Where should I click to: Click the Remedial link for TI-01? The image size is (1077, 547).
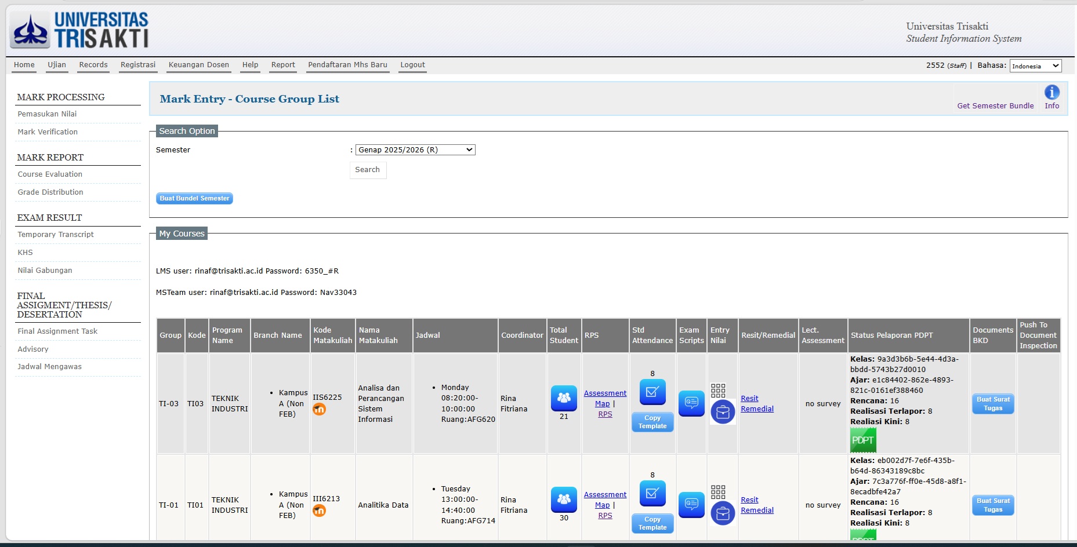[757, 510]
